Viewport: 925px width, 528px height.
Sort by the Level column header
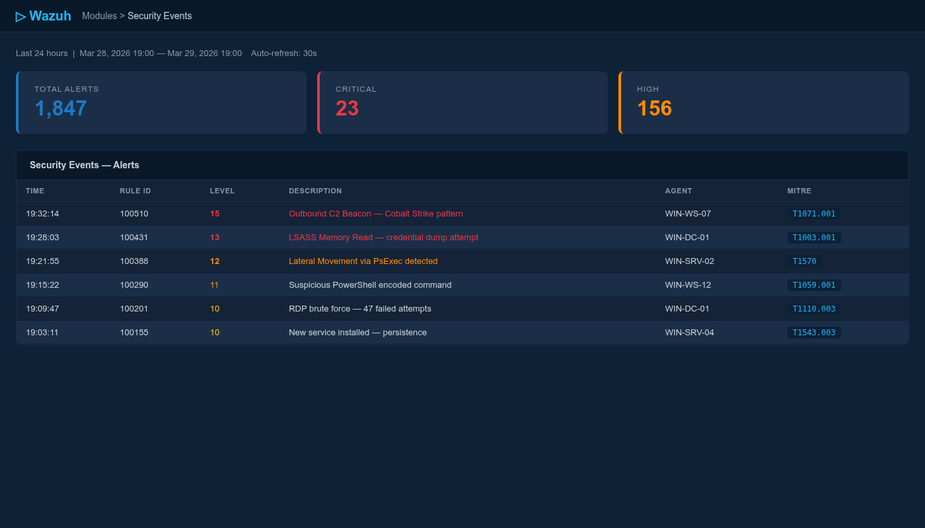point(222,191)
